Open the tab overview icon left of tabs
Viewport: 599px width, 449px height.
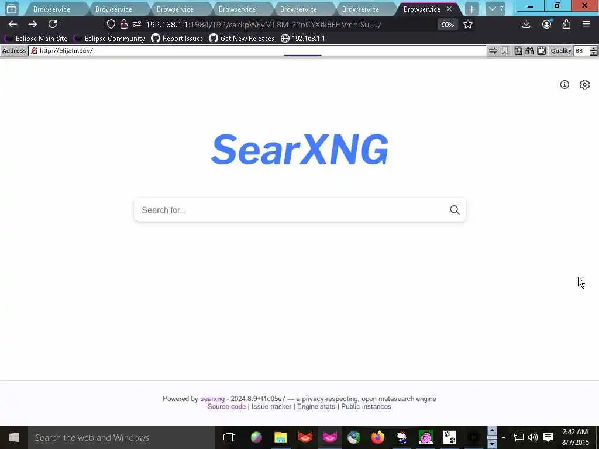pos(12,8)
